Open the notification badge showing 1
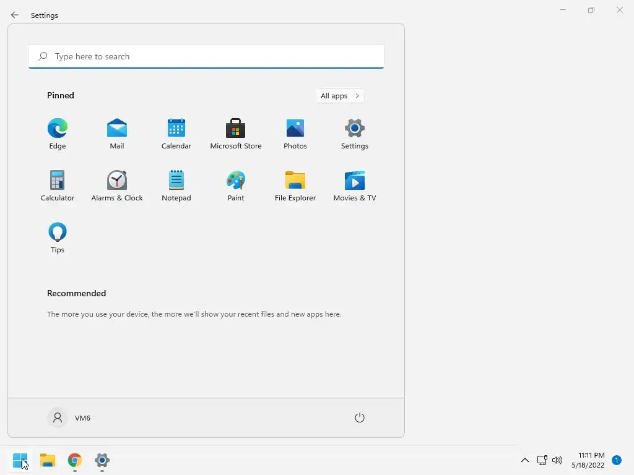Viewport: 634px width, 475px height. [617, 460]
